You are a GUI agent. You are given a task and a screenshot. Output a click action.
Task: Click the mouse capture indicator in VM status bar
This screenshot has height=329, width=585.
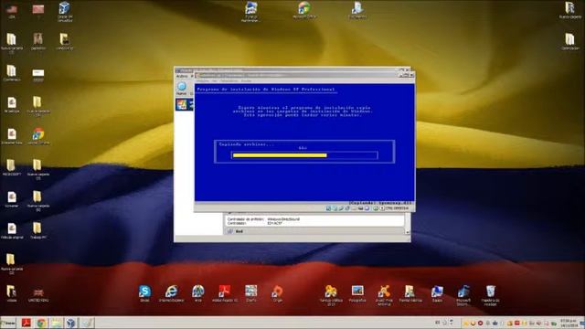(x=376, y=208)
